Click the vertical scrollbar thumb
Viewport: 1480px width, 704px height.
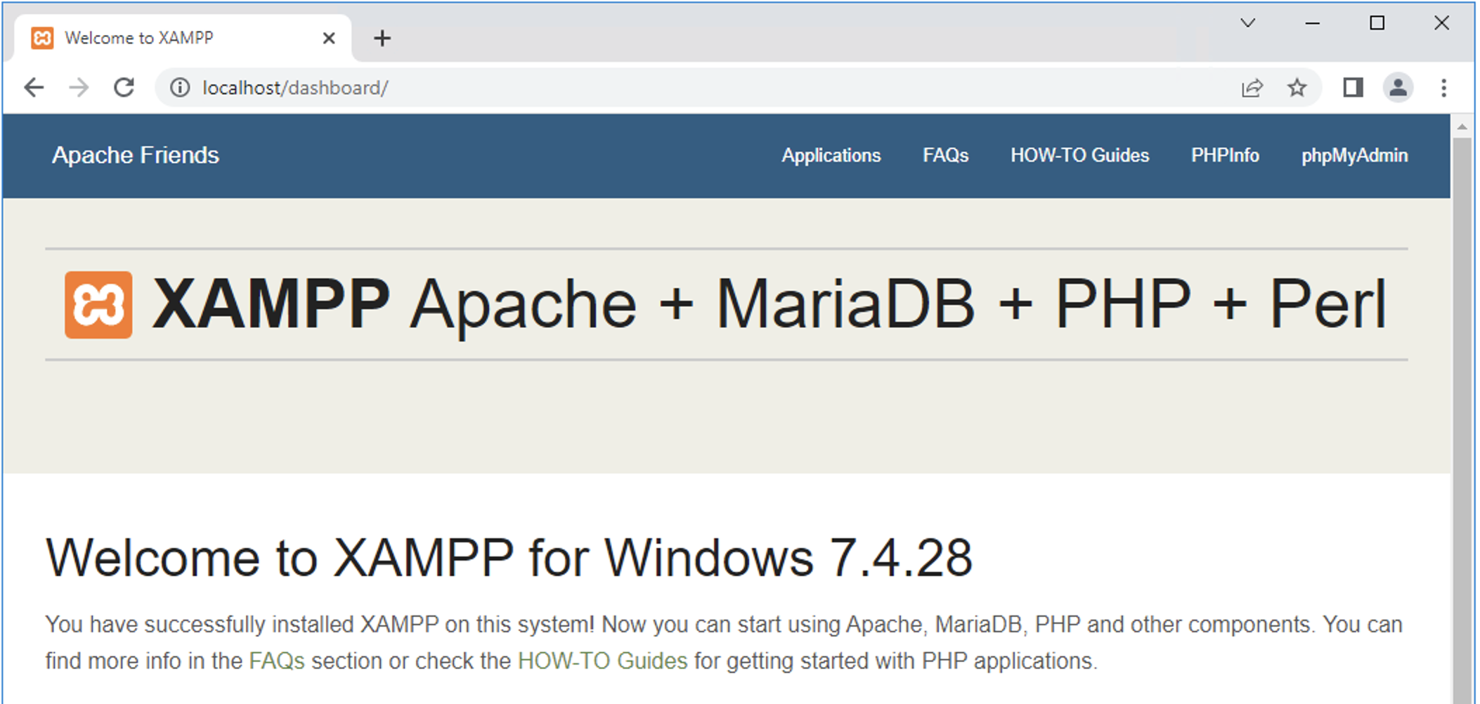point(1462,420)
